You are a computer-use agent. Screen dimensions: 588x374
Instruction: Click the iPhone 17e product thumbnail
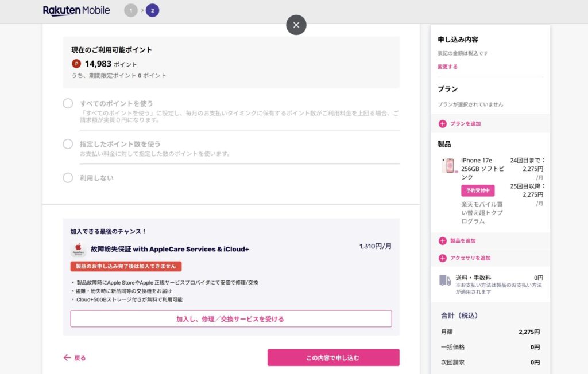447,166
